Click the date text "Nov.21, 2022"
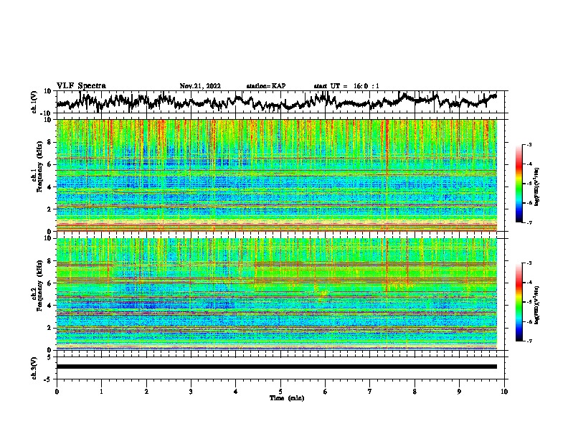This screenshot has height=439, width=568. coord(200,86)
